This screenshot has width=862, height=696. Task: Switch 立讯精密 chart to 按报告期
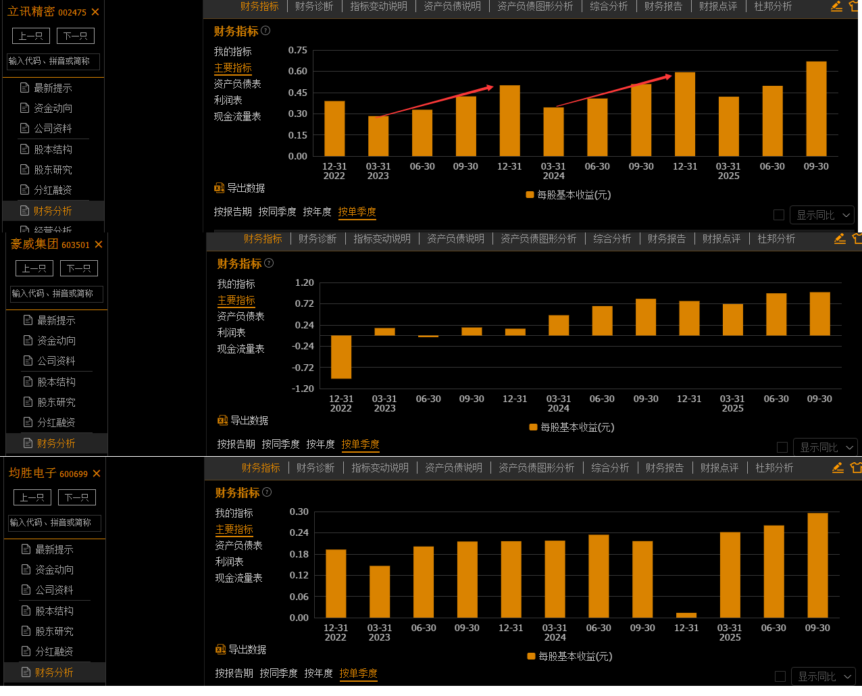click(x=233, y=212)
